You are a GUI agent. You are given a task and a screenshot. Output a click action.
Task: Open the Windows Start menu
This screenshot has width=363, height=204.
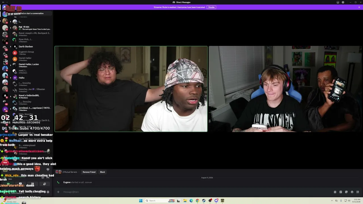(141, 201)
